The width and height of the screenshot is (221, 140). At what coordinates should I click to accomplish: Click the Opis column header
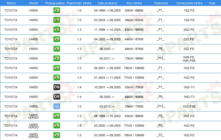coord(212,3)
